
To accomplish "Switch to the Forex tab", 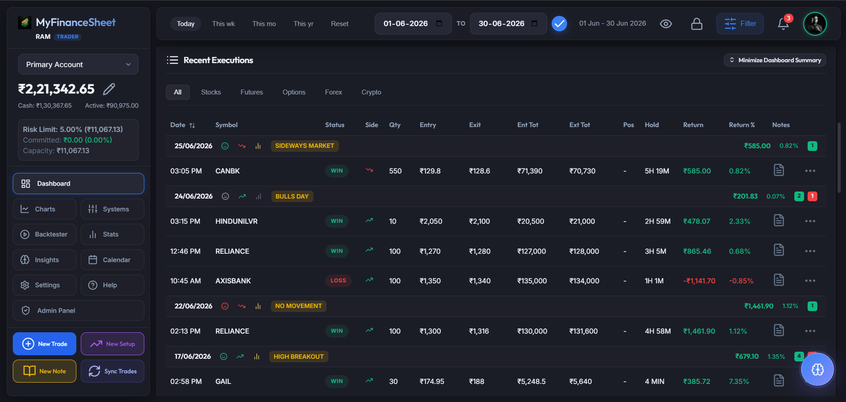I will pyautogui.click(x=334, y=92).
